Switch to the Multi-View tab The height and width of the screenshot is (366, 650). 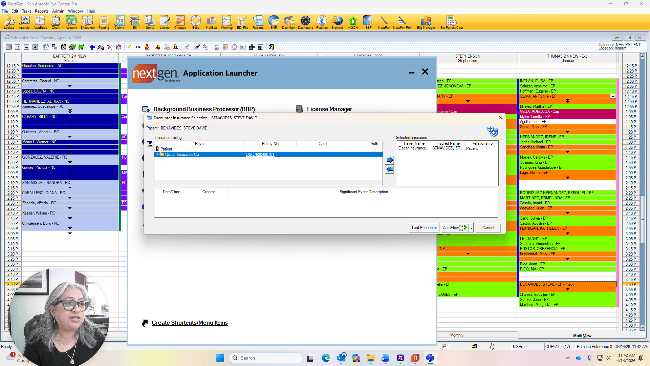click(x=582, y=336)
